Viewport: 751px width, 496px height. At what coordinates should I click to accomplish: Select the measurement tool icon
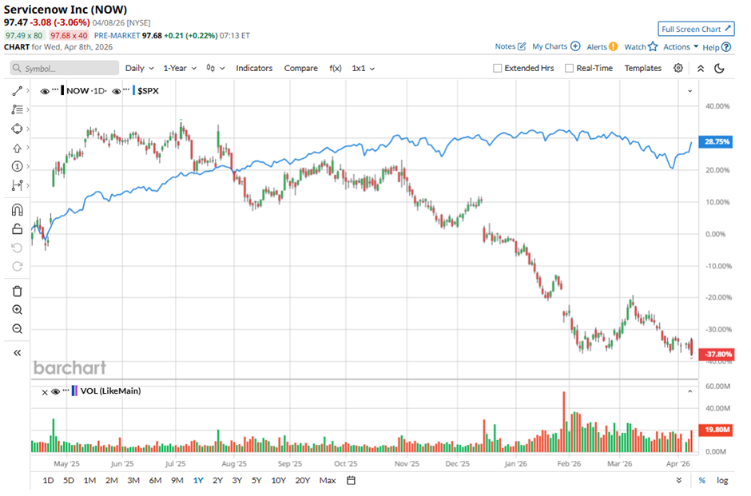coord(18,186)
